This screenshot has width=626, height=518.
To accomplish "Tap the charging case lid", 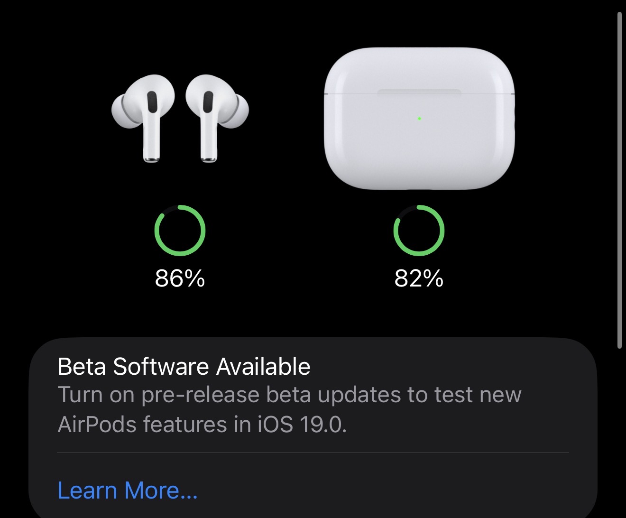I will [x=419, y=71].
